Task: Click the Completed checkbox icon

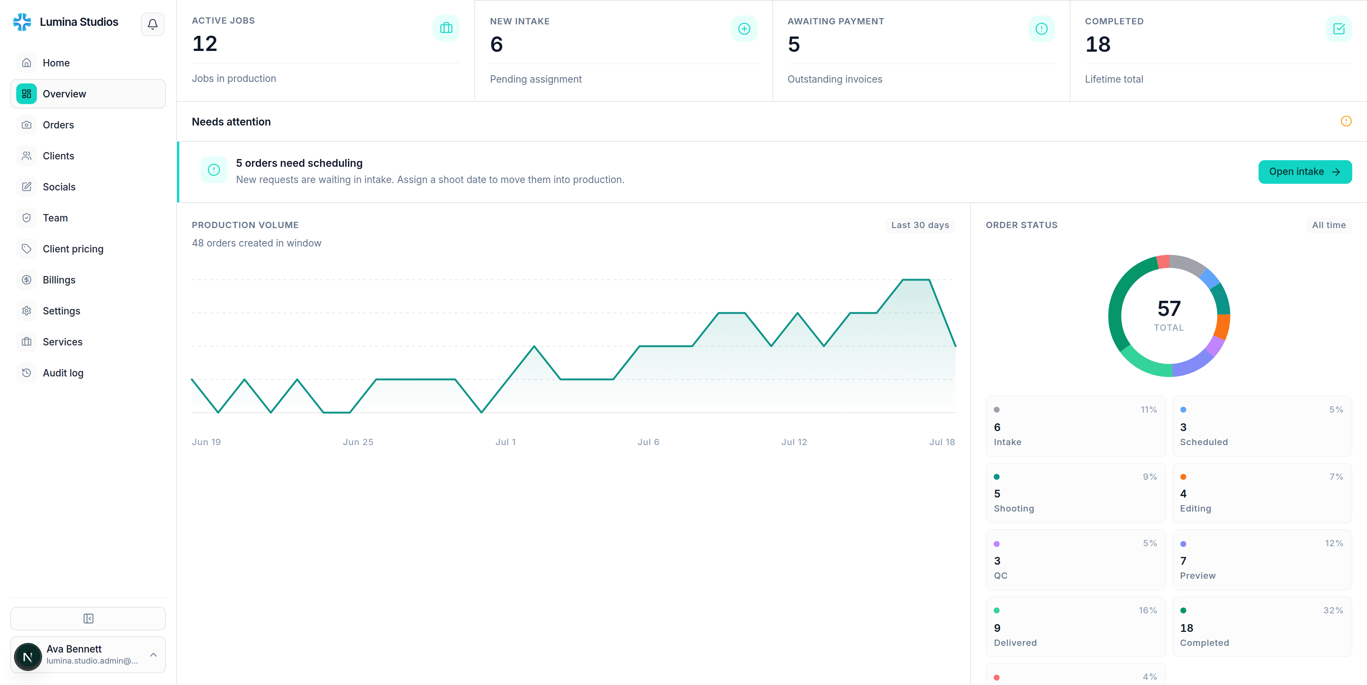Action: 1339,29
